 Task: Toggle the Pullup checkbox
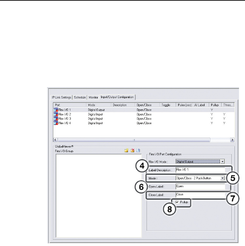tap(178, 203)
